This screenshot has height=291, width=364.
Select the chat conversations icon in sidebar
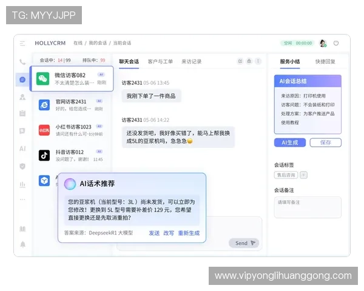22,80
